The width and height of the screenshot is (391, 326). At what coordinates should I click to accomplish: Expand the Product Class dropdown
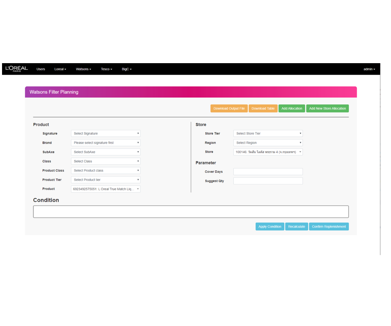pyautogui.click(x=106, y=170)
